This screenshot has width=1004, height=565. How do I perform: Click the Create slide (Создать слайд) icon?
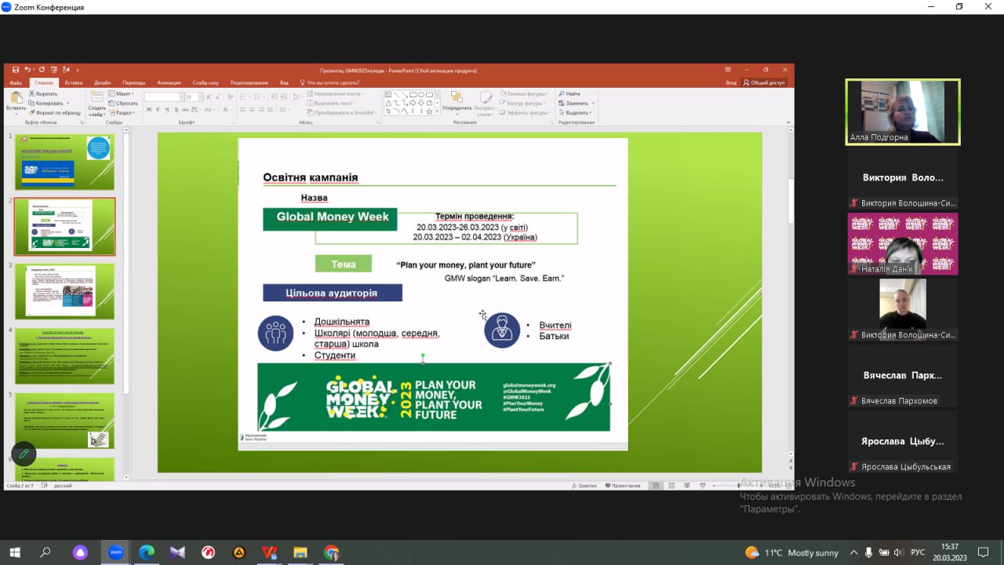[96, 100]
